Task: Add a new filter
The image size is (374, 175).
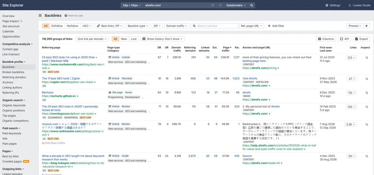Action: 276,26
